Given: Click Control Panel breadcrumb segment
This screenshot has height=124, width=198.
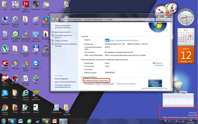Looking at the screenshot, I should click(74, 20).
